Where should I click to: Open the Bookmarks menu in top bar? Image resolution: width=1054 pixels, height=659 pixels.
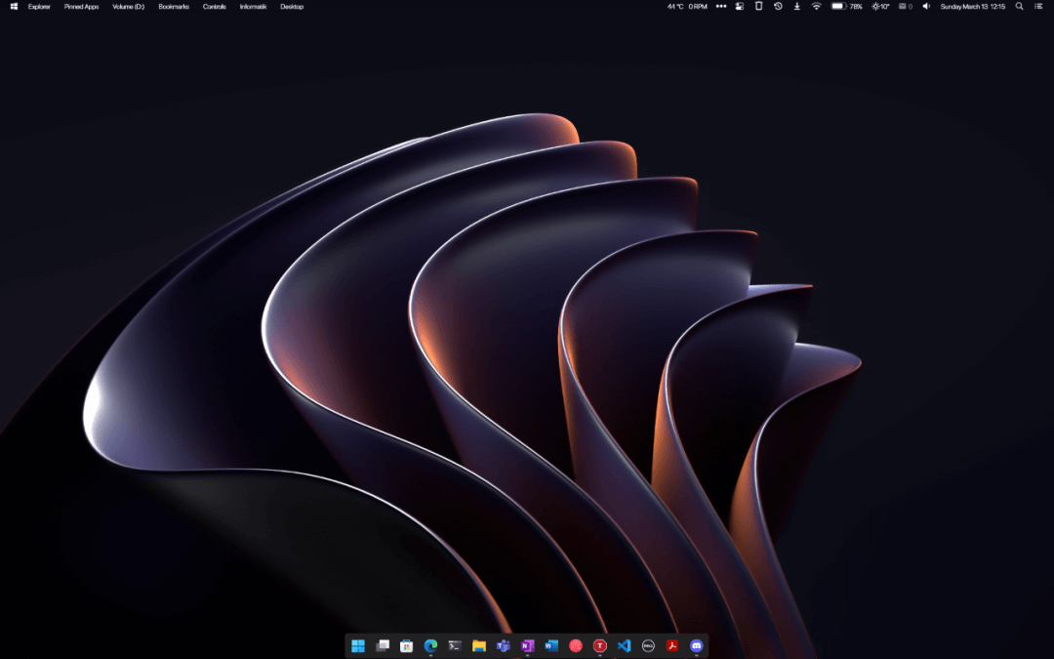click(174, 7)
